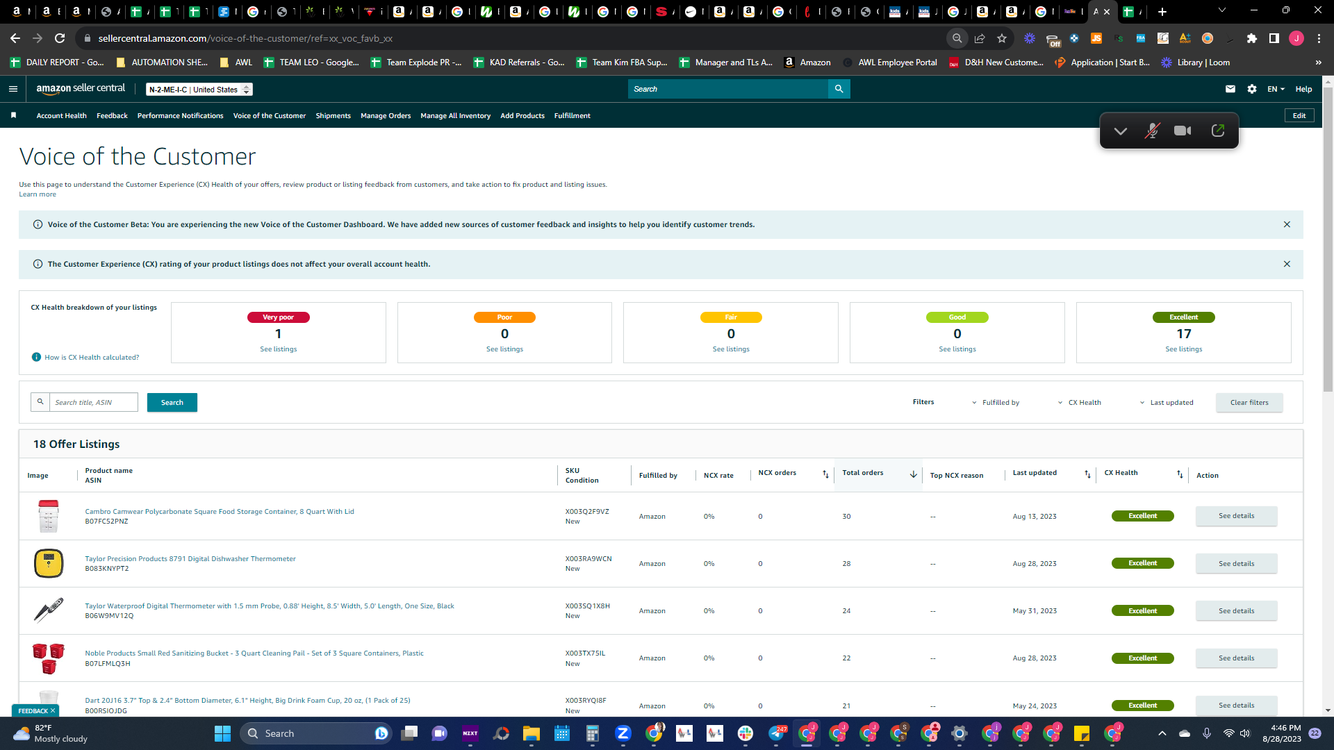Open the Chrome extensions puzzle icon
Image resolution: width=1334 pixels, height=750 pixels.
[1251, 38]
